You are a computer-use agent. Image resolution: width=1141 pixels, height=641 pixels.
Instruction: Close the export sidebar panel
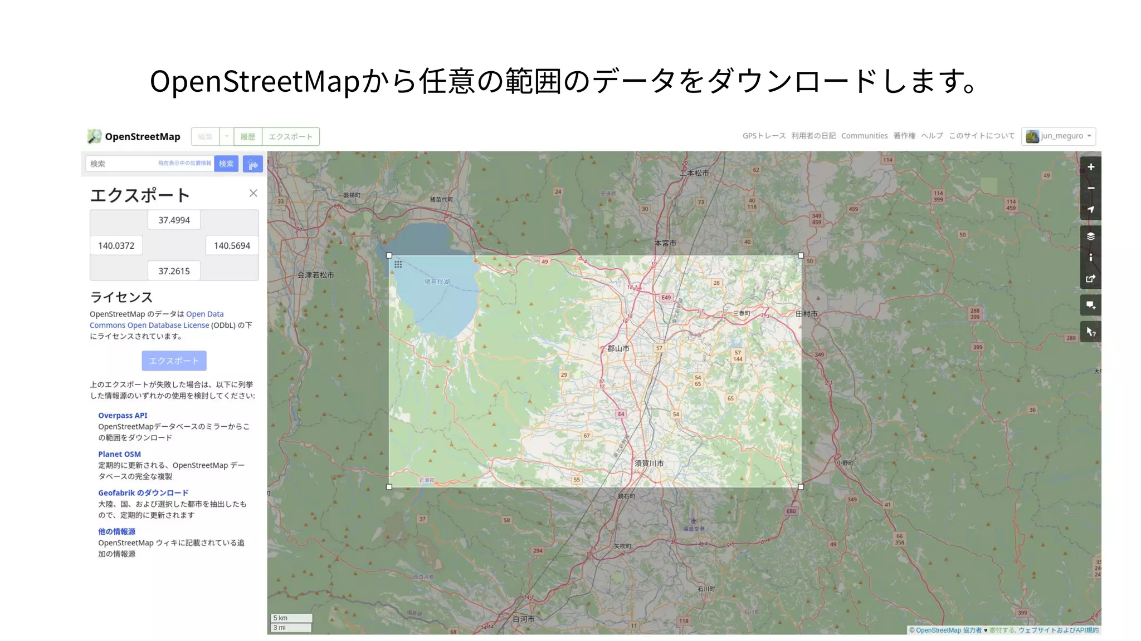(253, 193)
